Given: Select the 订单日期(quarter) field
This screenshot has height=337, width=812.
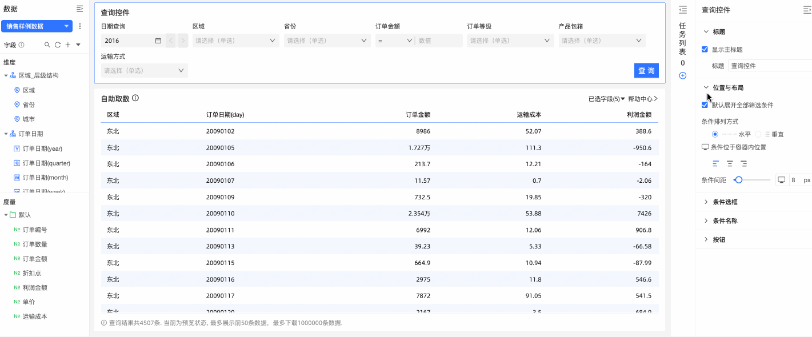Looking at the screenshot, I should tap(46, 163).
